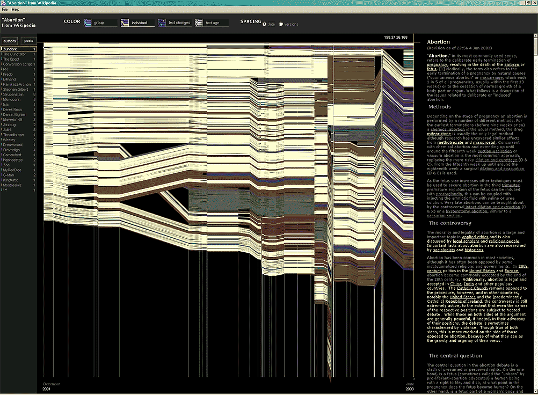Sort list by posts

pos(28,41)
